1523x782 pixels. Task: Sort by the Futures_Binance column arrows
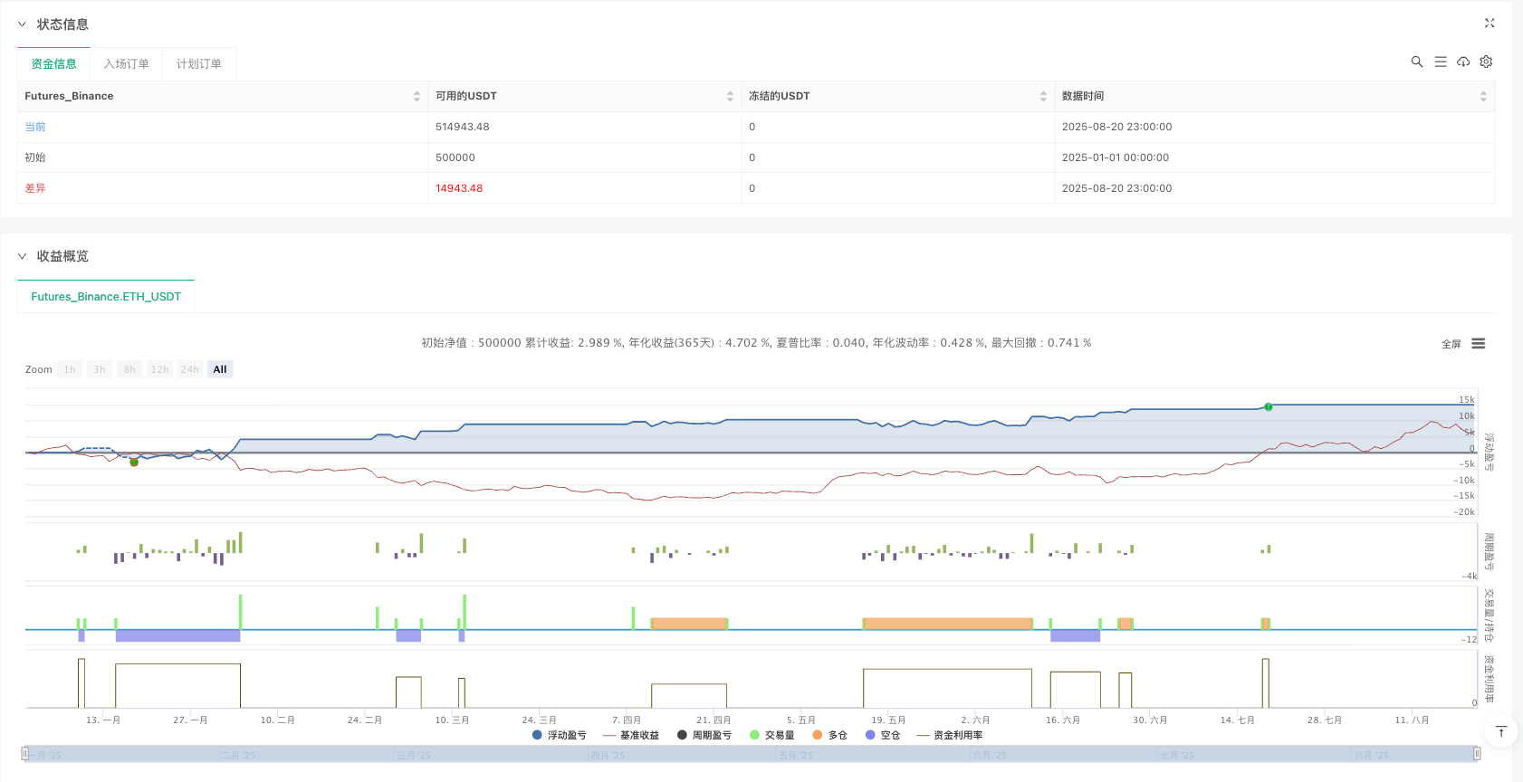(x=417, y=96)
